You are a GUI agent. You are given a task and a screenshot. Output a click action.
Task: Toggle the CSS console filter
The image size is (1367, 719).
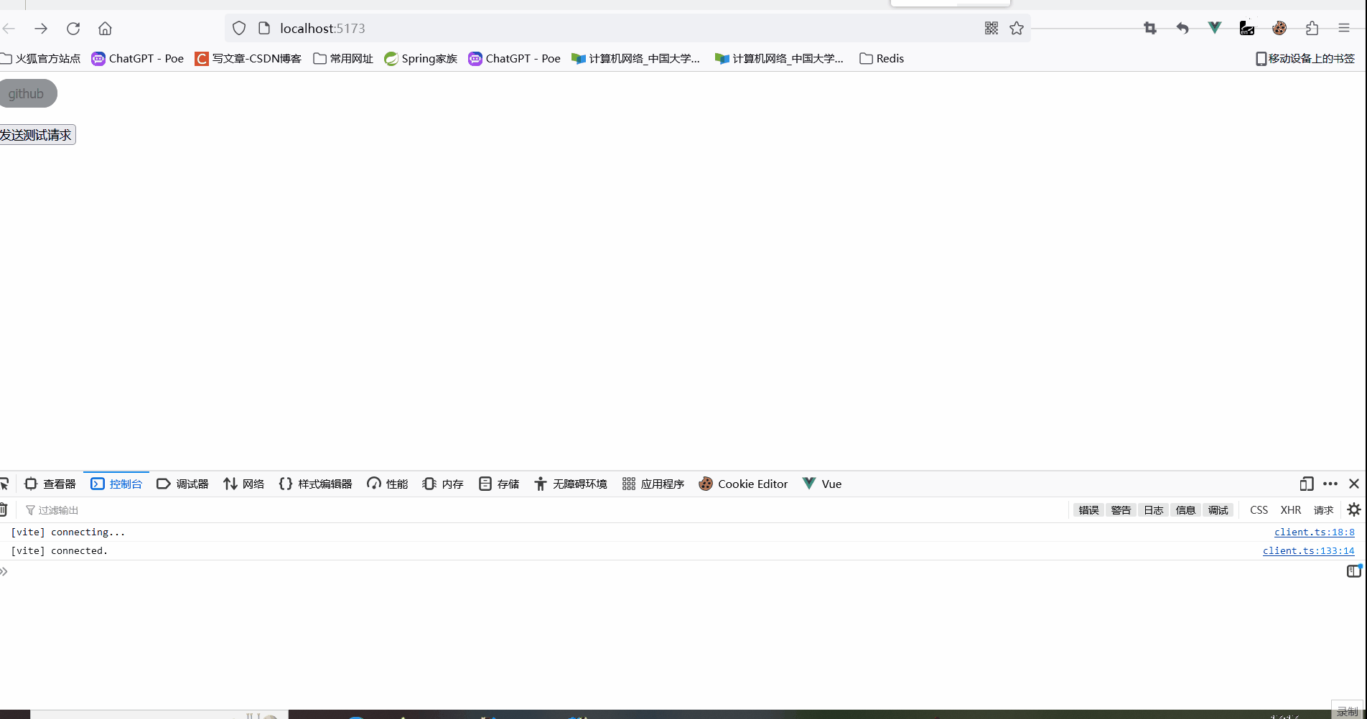[1259, 510]
